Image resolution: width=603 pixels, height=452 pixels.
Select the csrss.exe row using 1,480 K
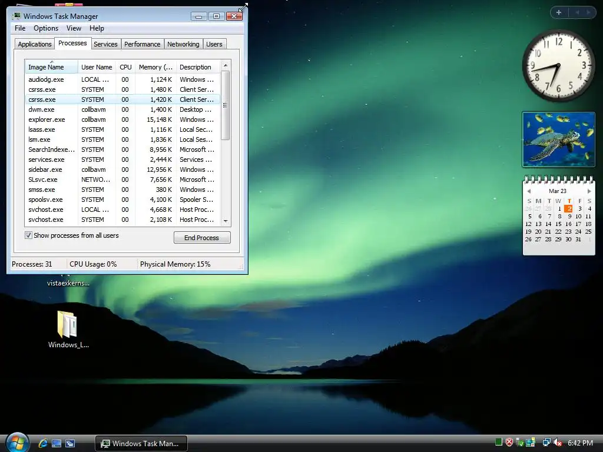pyautogui.click(x=122, y=89)
